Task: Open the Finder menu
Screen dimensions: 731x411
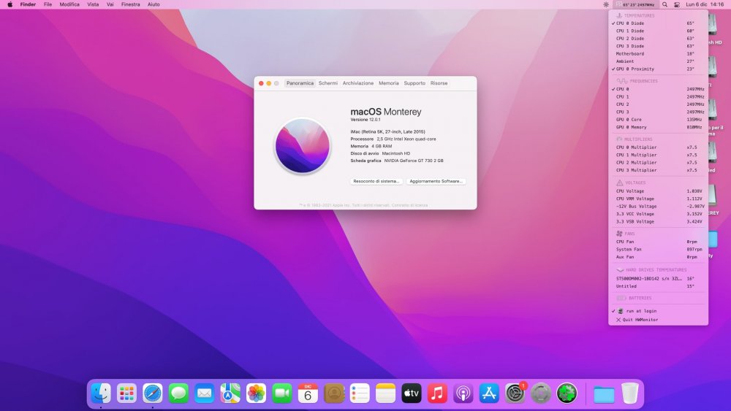Action: coord(28,4)
